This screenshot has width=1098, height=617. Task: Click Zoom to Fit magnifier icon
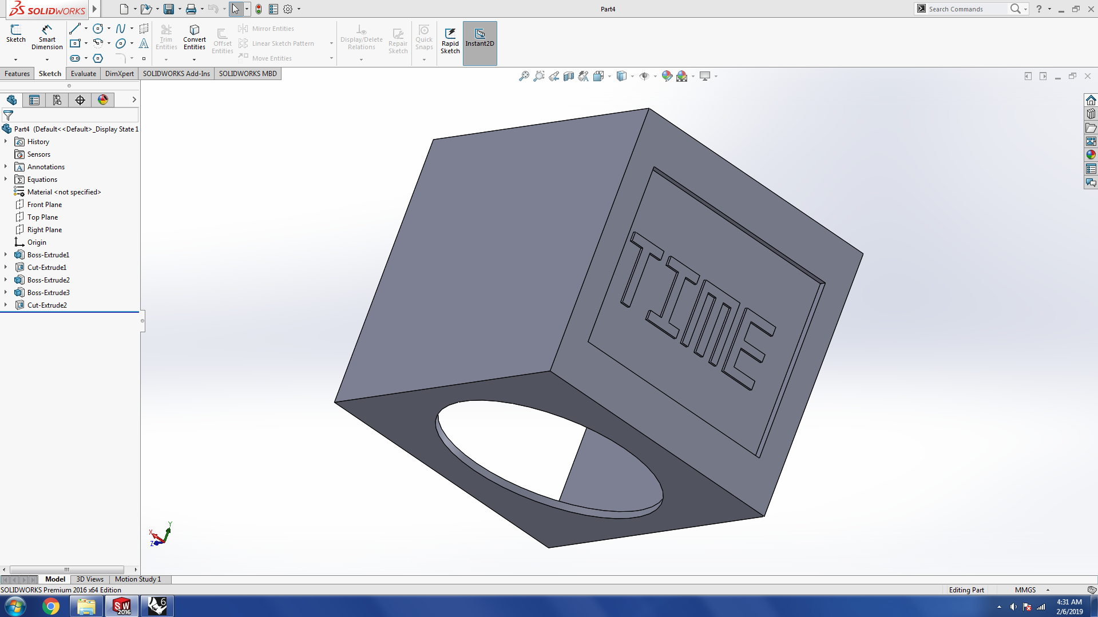(x=524, y=76)
